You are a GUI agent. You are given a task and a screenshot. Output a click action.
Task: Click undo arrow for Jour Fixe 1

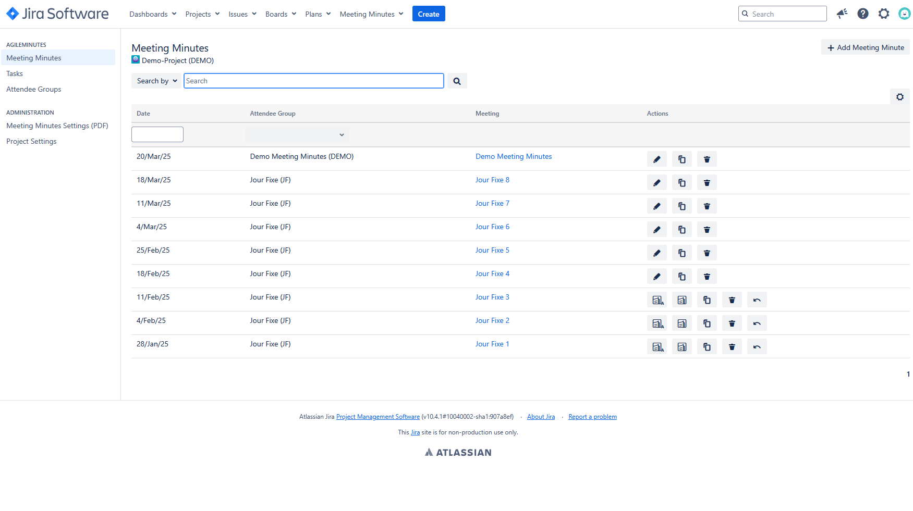pos(757,347)
